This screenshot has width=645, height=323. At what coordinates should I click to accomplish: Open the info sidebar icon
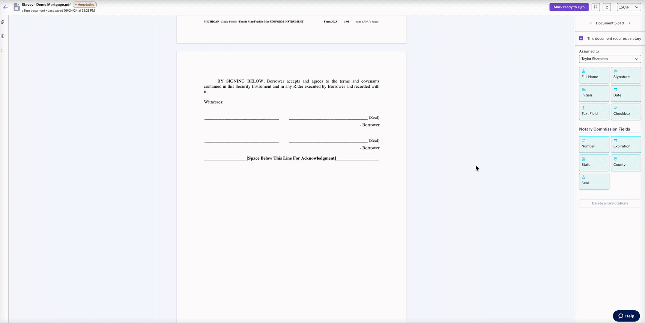[x=3, y=36]
